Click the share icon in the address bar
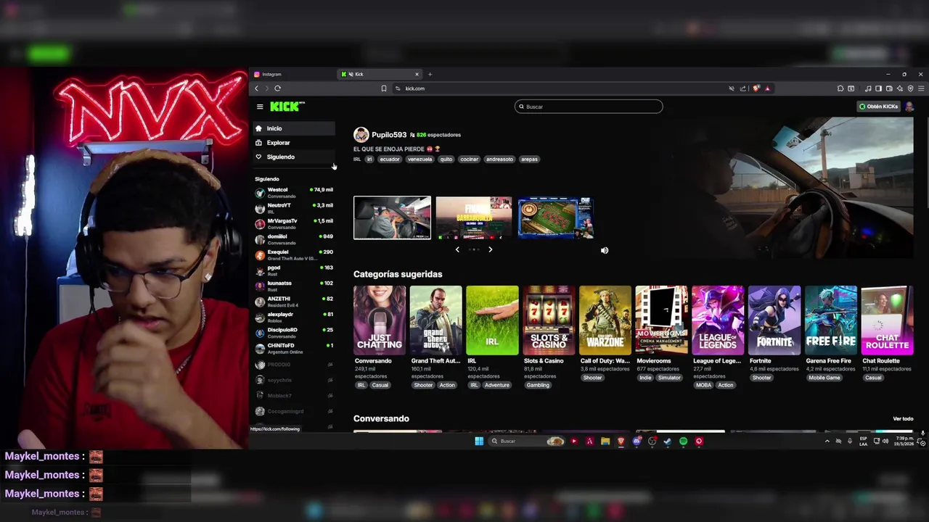 click(742, 88)
